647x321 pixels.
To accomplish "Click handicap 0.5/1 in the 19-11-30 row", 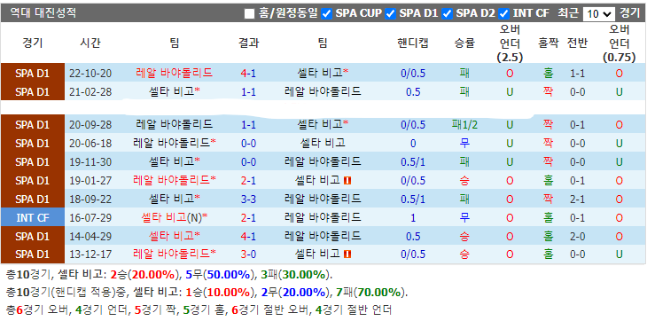I will coord(413,161).
